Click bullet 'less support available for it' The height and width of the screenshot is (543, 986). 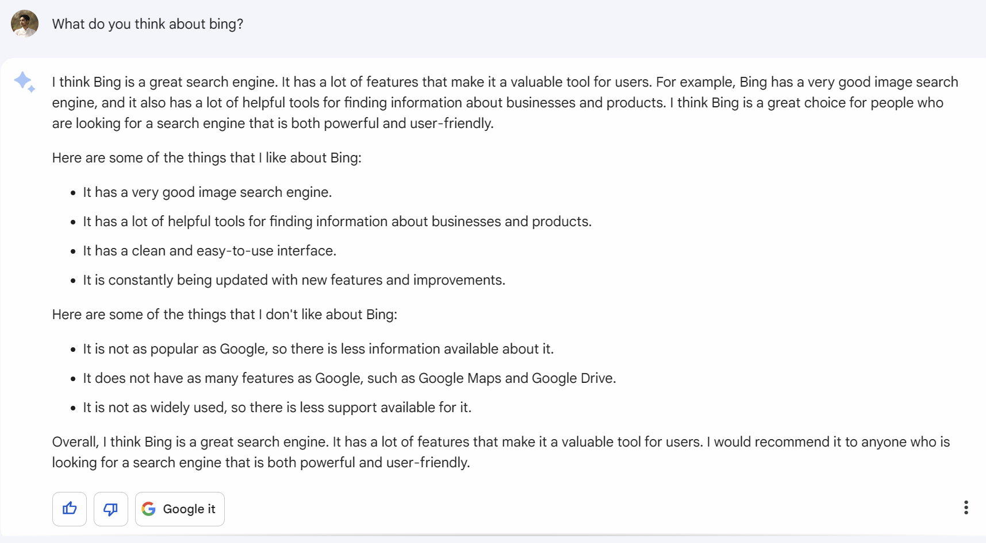(277, 408)
